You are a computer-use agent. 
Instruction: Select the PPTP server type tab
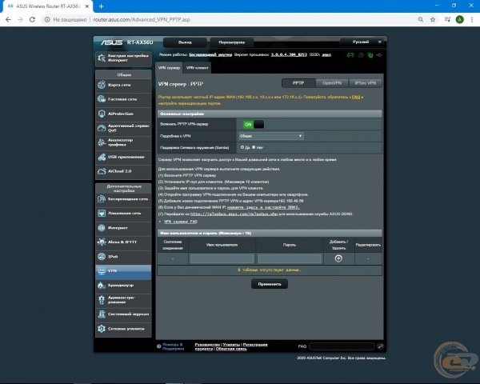click(298, 83)
